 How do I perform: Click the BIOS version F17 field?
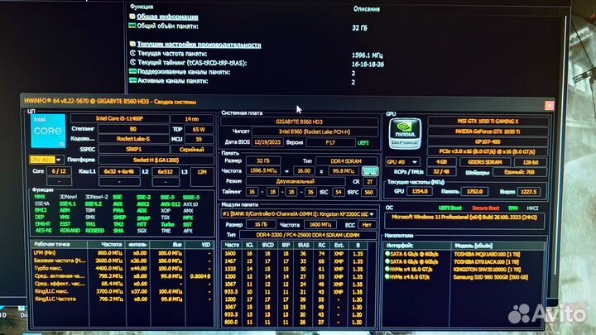(330, 143)
